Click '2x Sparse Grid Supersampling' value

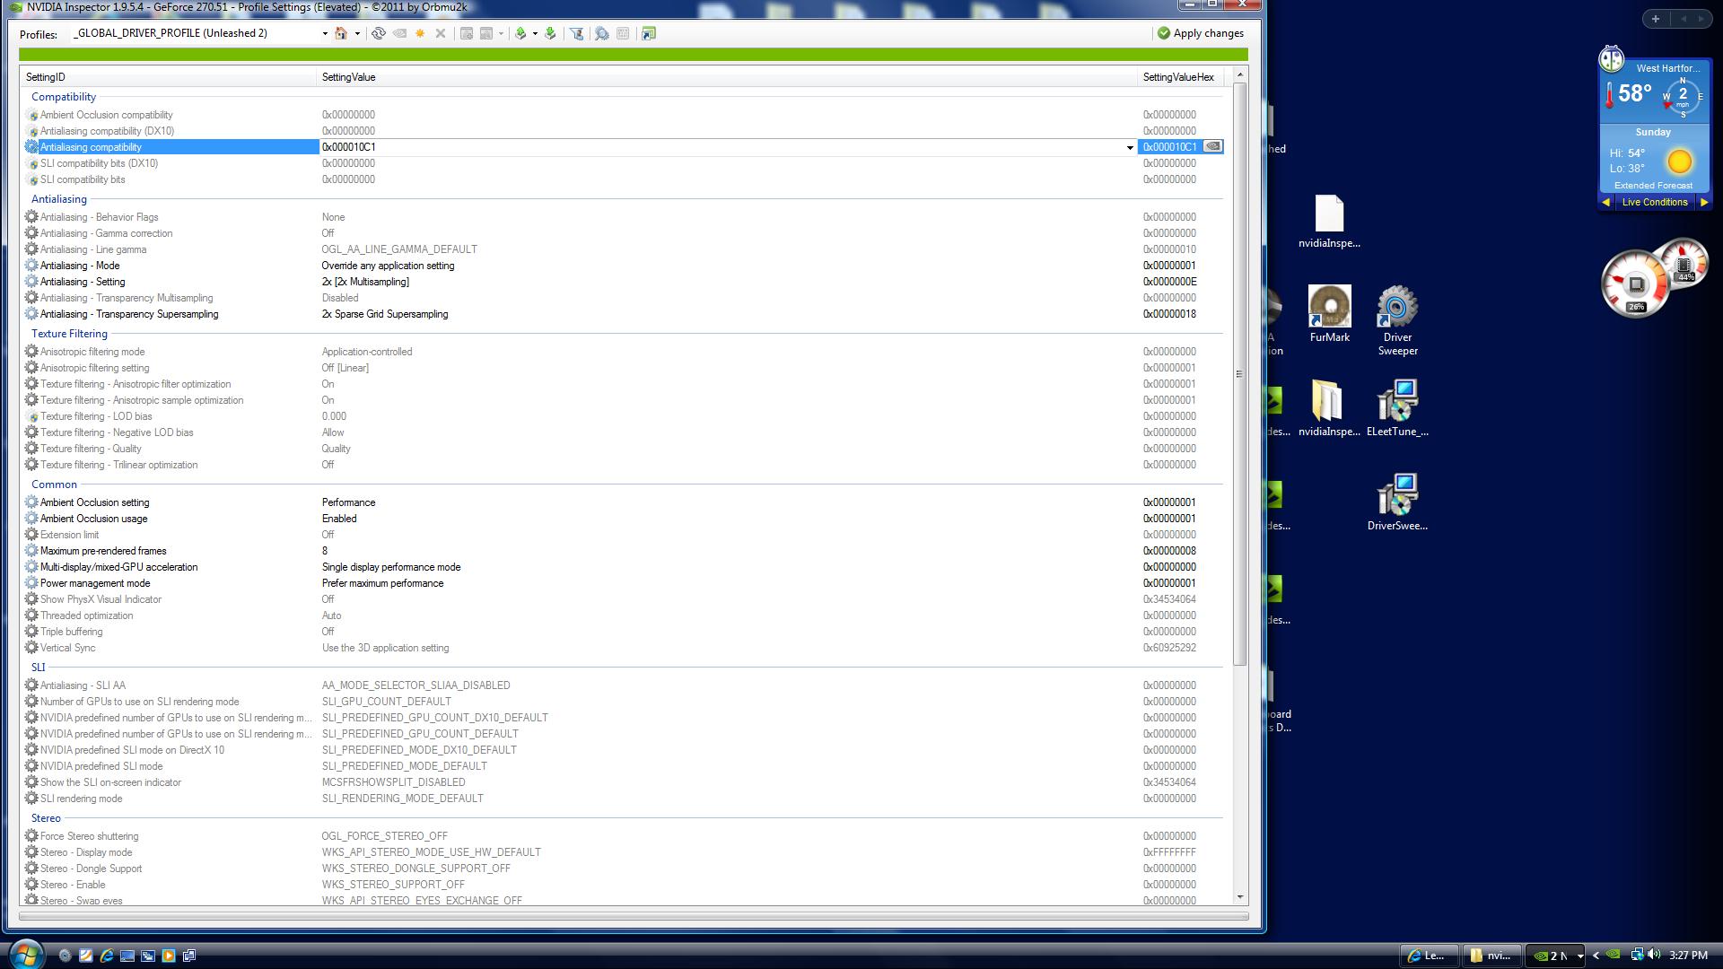pos(385,314)
